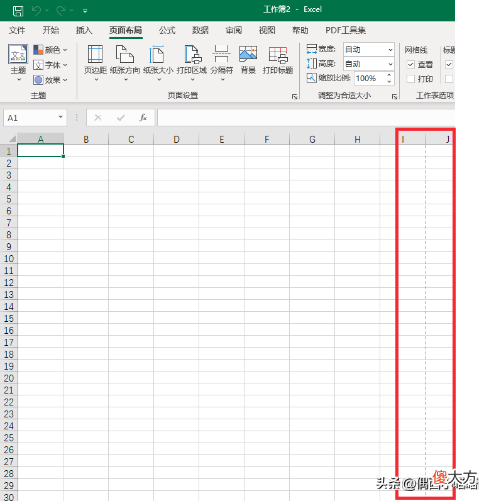The image size is (489, 501).
Task: Toggle headings view checkbox under 标题
Action: pos(449,65)
